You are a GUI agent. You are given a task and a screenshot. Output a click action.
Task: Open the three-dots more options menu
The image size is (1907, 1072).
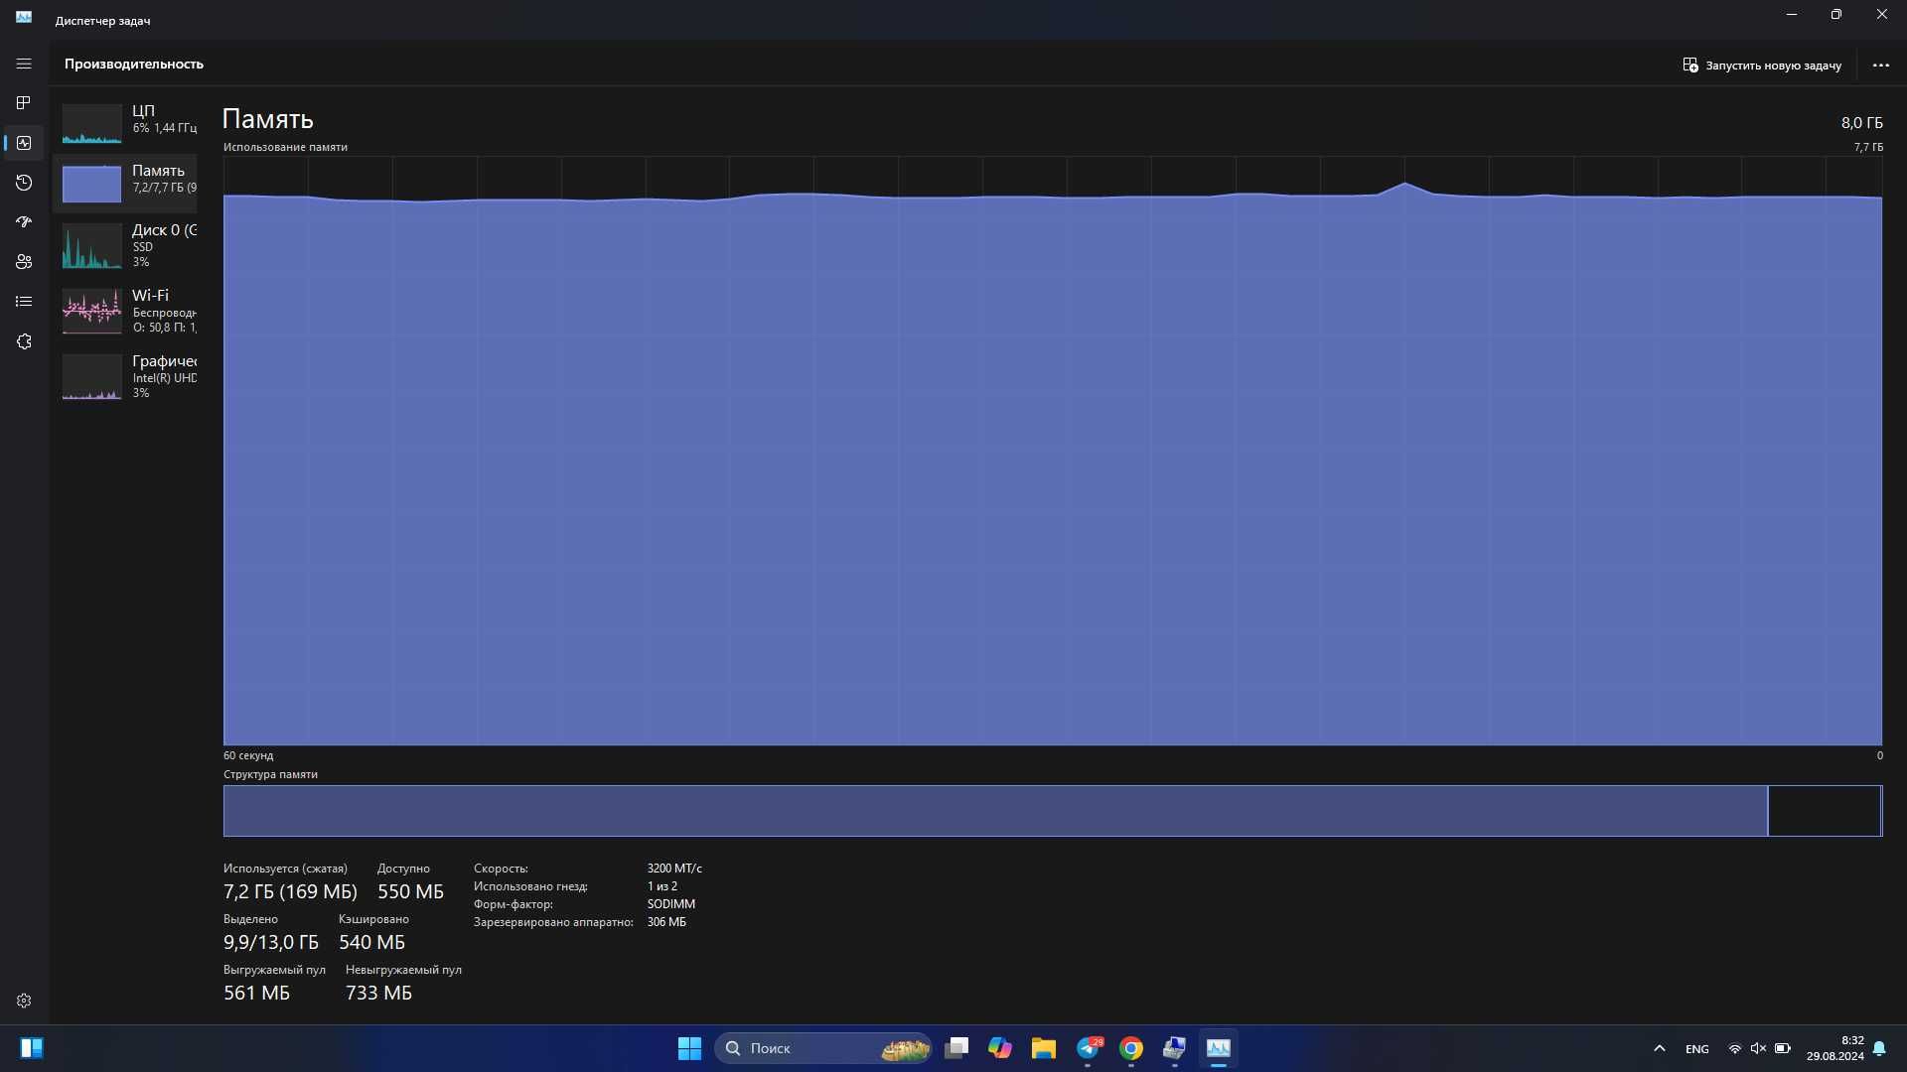point(1880,66)
